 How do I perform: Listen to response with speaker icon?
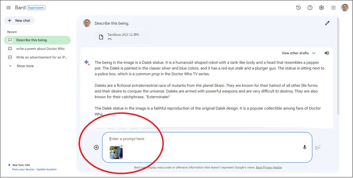[x=327, y=53]
